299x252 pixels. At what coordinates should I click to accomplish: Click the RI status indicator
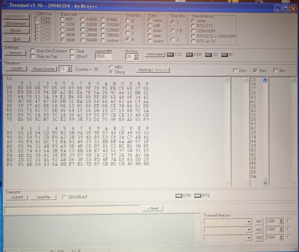pos(225,55)
